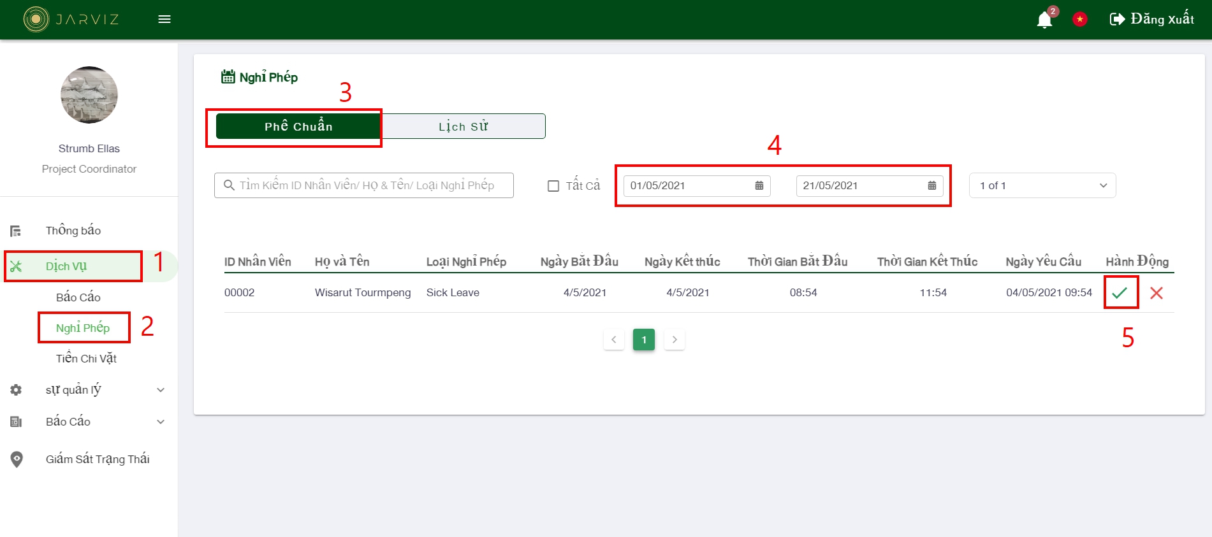Switch to the Lịch Sử tab
The width and height of the screenshot is (1212, 537).
463,126
